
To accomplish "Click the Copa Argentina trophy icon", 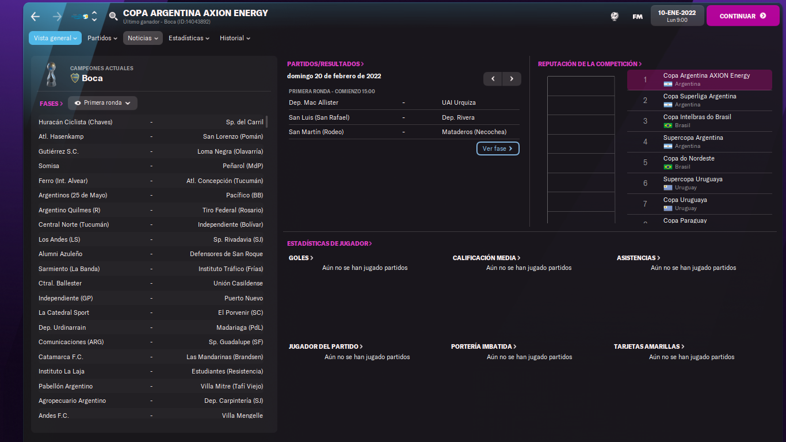I will tap(51, 74).
